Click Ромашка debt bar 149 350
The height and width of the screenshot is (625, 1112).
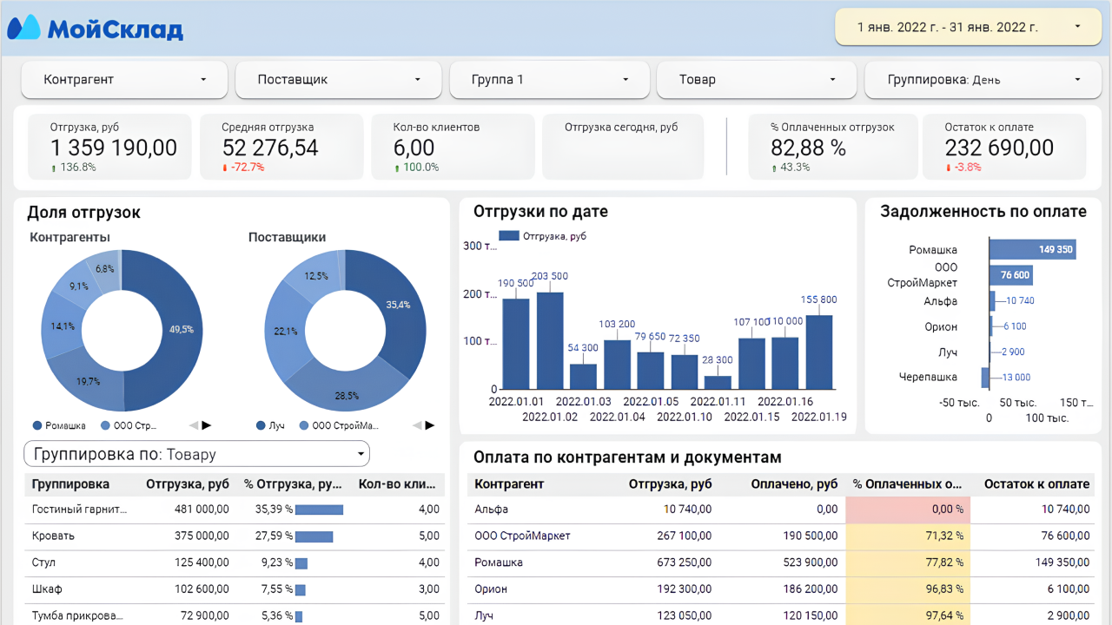1032,249
